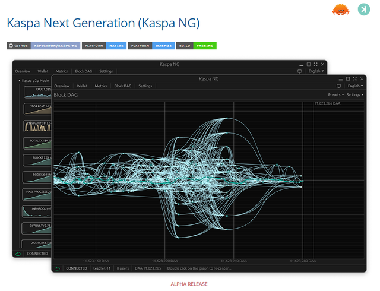Click CONNECTED status in front window

77,268
